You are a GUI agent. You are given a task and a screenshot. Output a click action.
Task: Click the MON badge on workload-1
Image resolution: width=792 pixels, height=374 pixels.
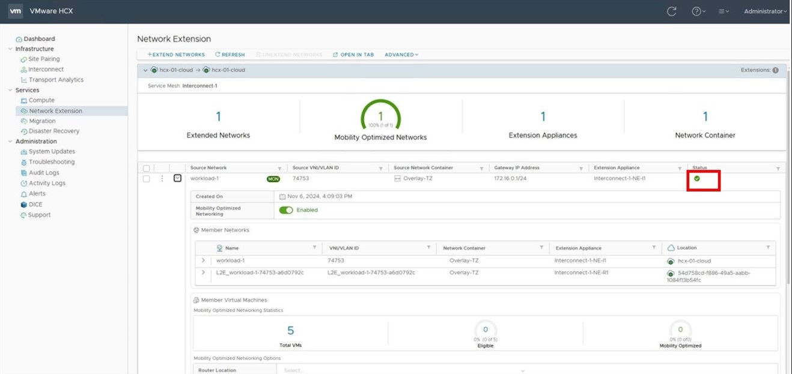click(273, 179)
